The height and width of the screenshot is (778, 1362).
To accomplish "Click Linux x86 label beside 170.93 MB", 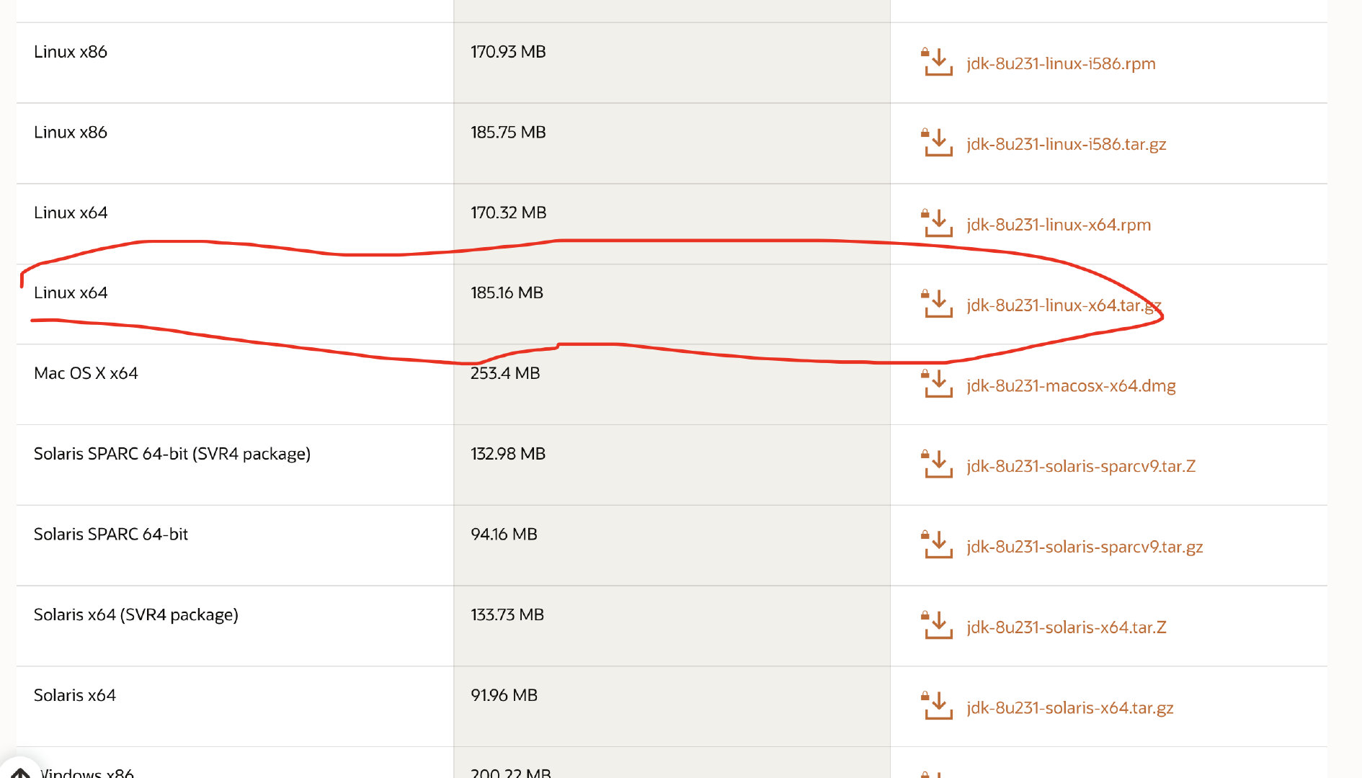I will point(71,52).
